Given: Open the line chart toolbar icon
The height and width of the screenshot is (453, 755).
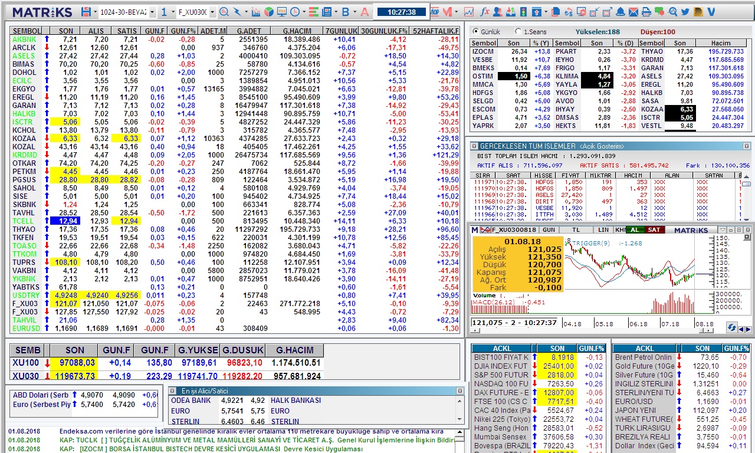Looking at the screenshot, I should (469, 12).
